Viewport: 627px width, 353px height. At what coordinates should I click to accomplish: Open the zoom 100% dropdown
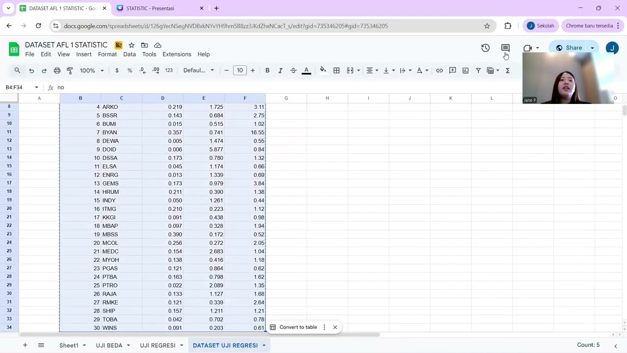pos(92,71)
